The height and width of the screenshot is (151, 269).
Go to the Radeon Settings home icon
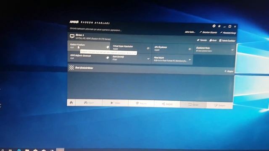(x=71, y=102)
